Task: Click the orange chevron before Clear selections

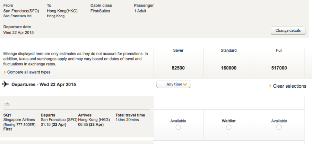Action: [270, 86]
